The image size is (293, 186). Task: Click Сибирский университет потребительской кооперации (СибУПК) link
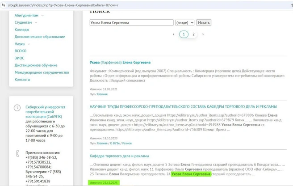tap(45, 112)
